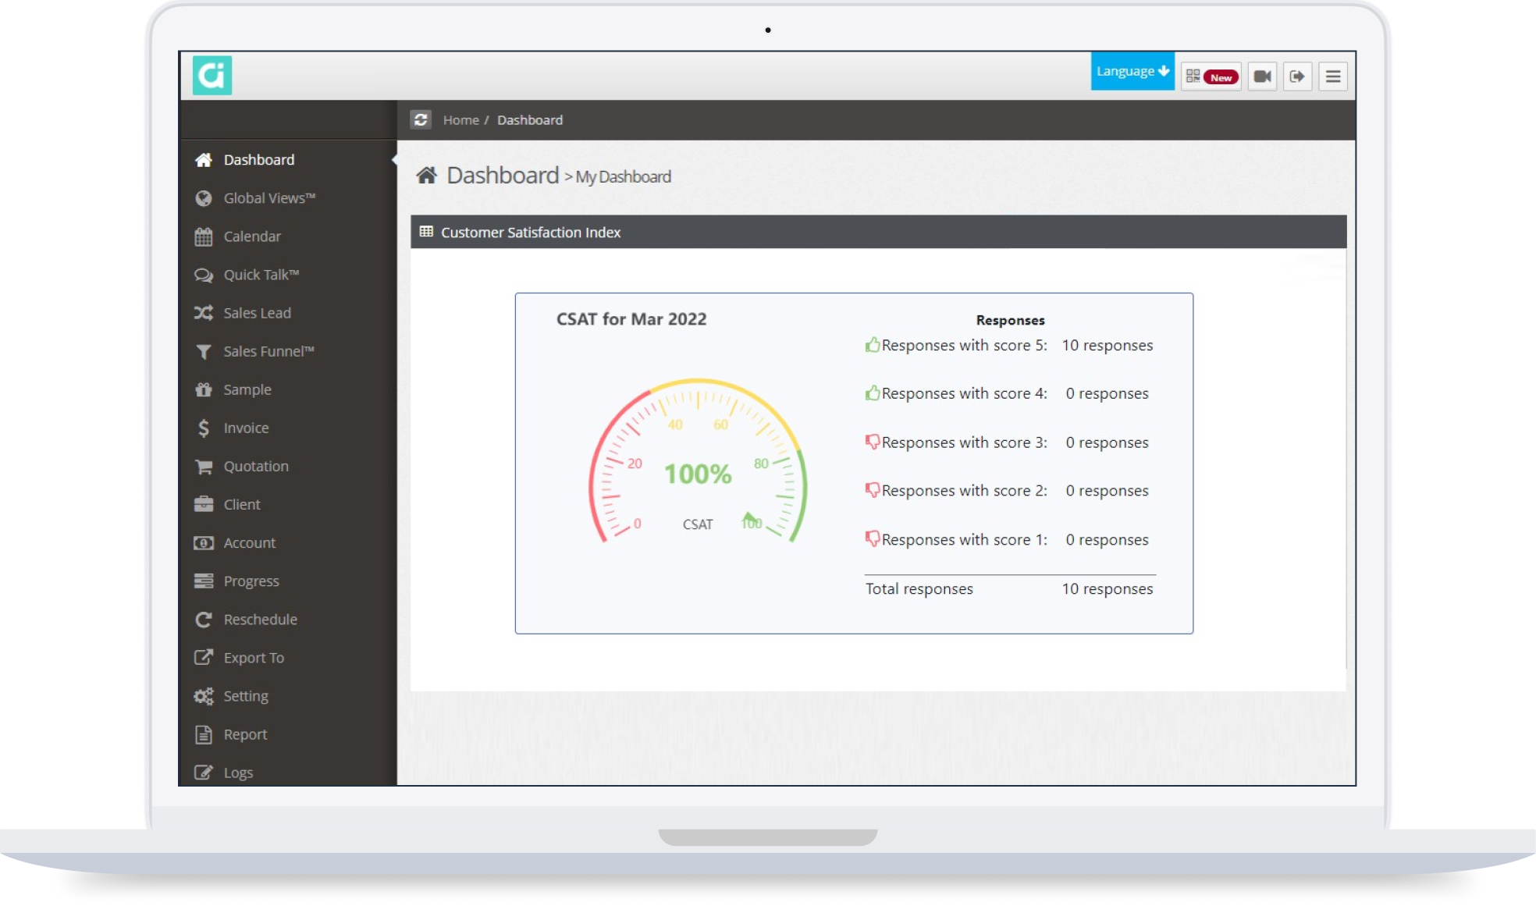Click the refresh icon beside Home

click(x=421, y=119)
